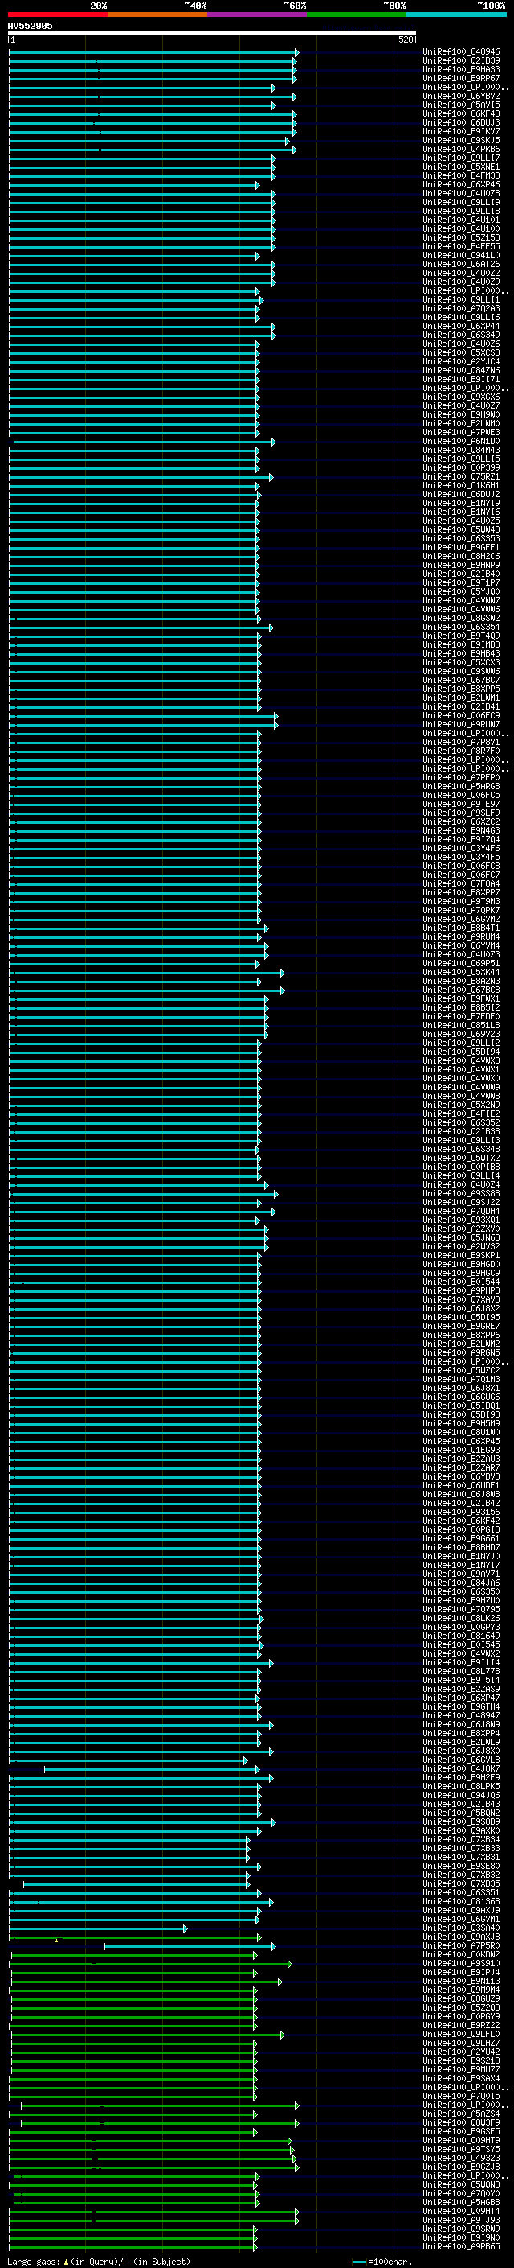Open entry UniRef100_B9SKP1
514x2268 pixels.
pyautogui.click(x=461, y=1254)
